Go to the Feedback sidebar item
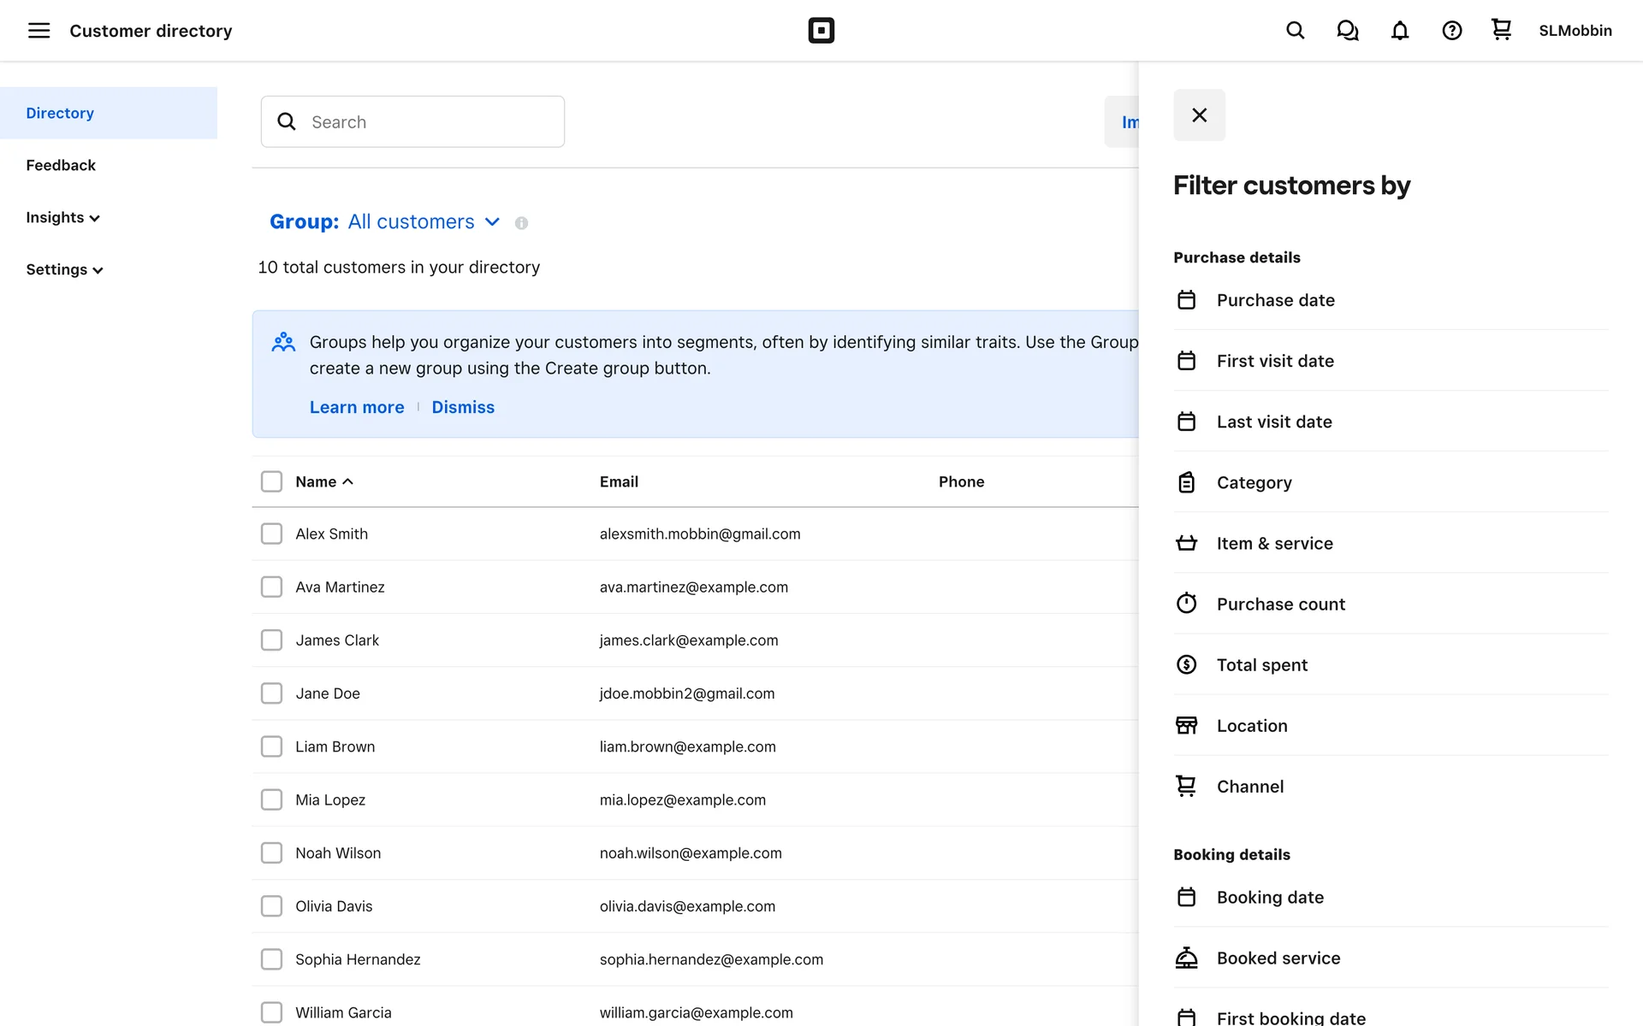This screenshot has height=1026, width=1643. click(x=61, y=166)
